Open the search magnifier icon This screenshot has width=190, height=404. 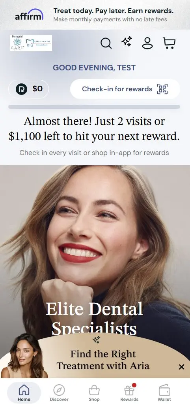click(x=106, y=43)
